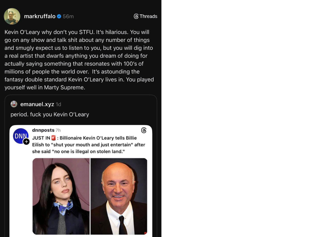316x237 pixels.
Task: Open markruffalo's profile picture
Action: click(12, 16)
